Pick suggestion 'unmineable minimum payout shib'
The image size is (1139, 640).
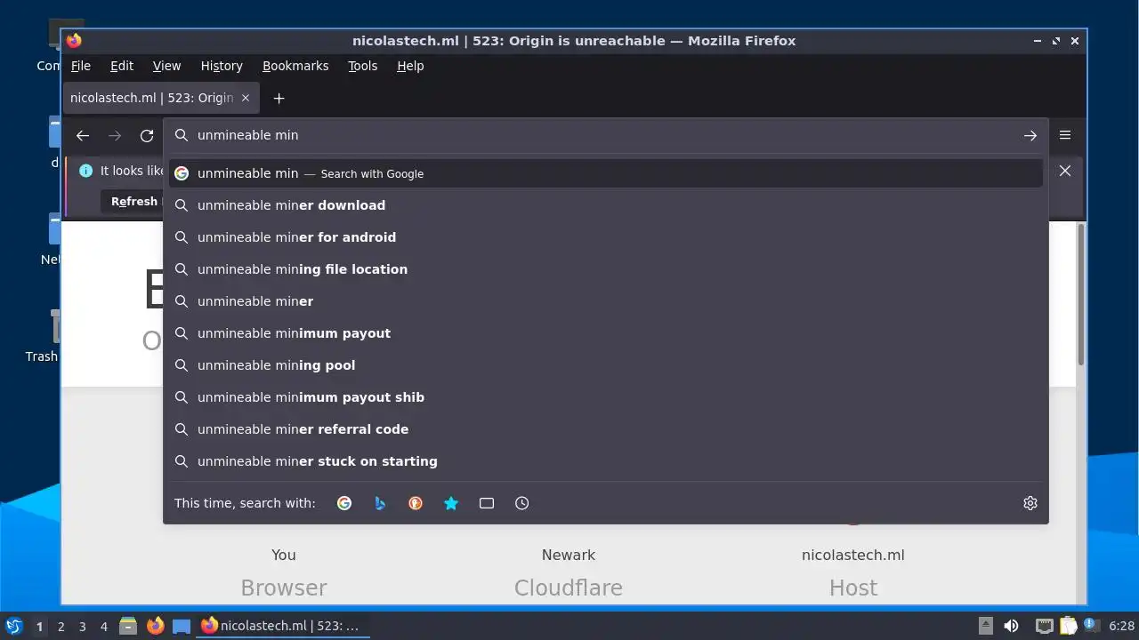click(x=605, y=397)
